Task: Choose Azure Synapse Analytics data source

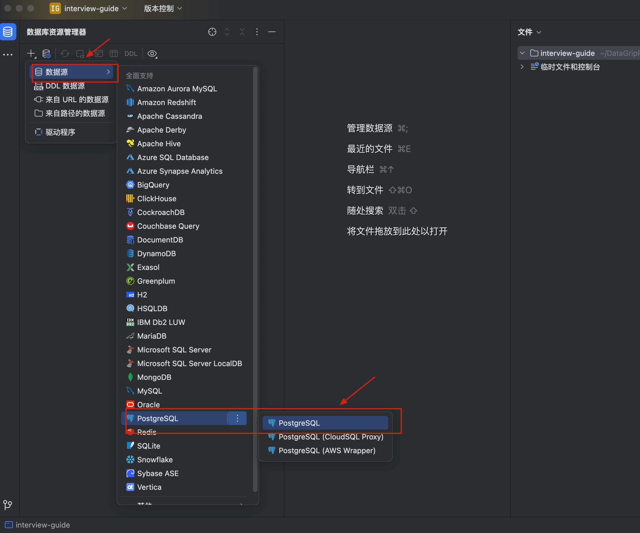Action: (184, 171)
